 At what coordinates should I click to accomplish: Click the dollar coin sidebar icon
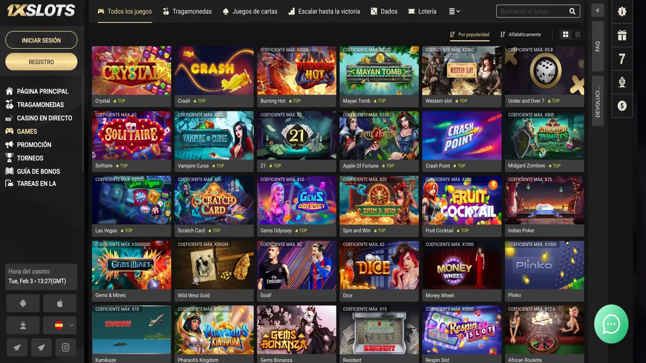tap(622, 106)
